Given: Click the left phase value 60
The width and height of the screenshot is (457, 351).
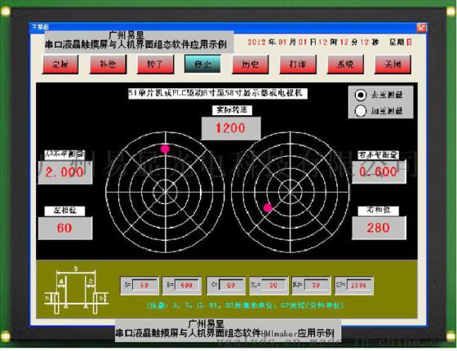Looking at the screenshot, I should pos(64,228).
